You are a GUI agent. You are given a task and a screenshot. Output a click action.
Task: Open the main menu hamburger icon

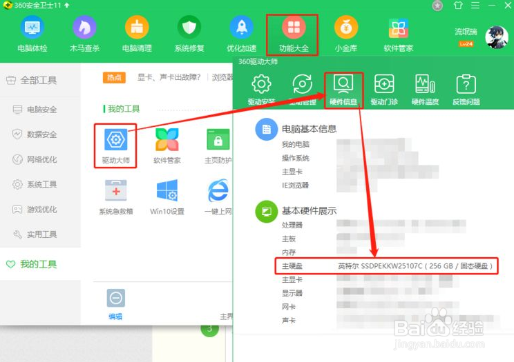point(475,6)
